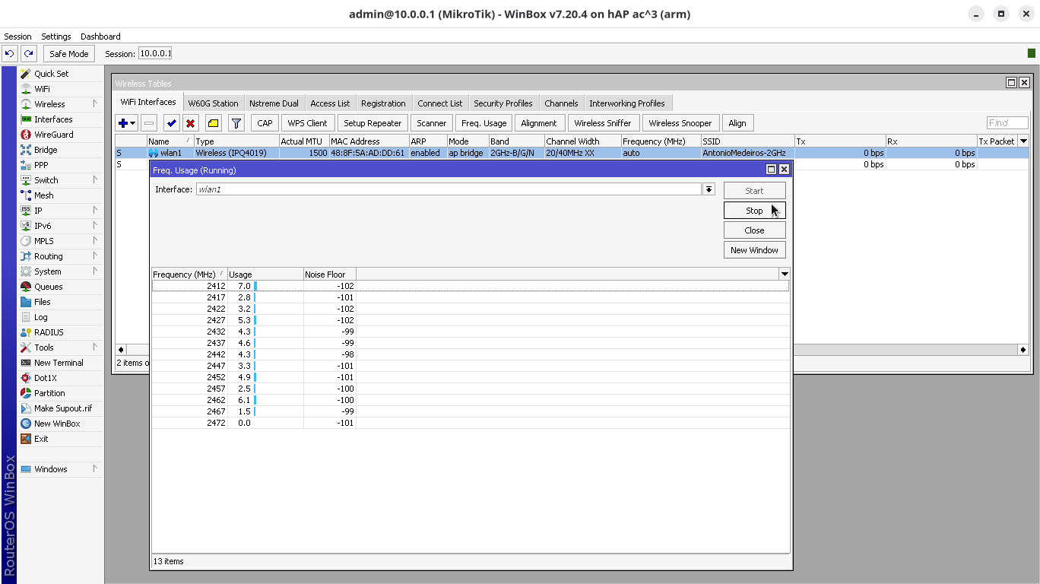The height and width of the screenshot is (584, 1040).
Task: Click the blue plus Add button
Action: click(x=123, y=123)
